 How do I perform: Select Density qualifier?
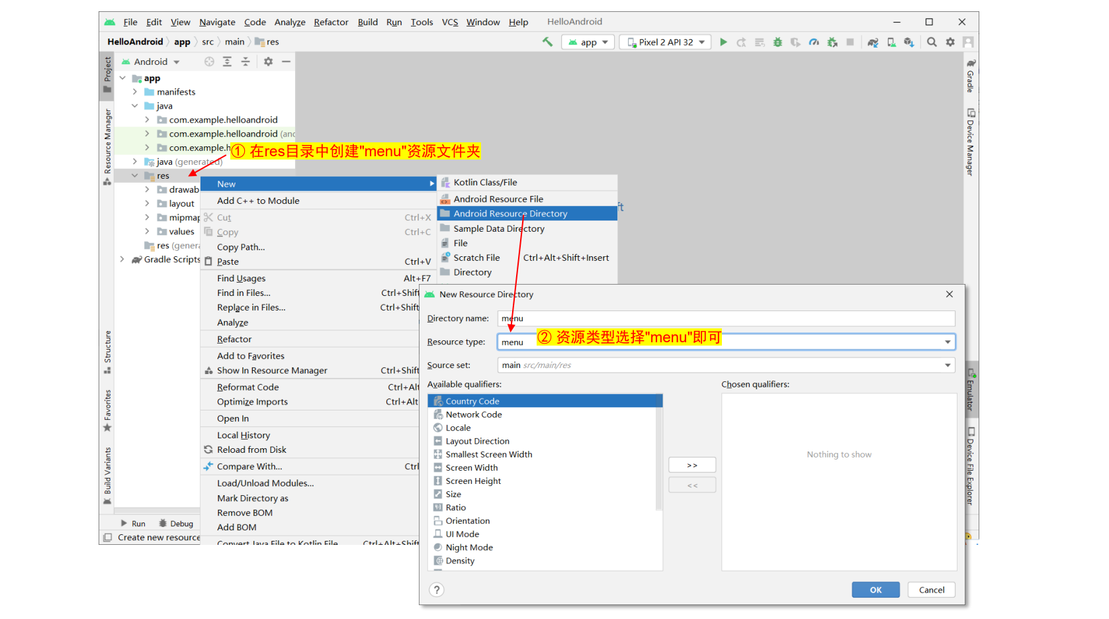[x=543, y=560]
